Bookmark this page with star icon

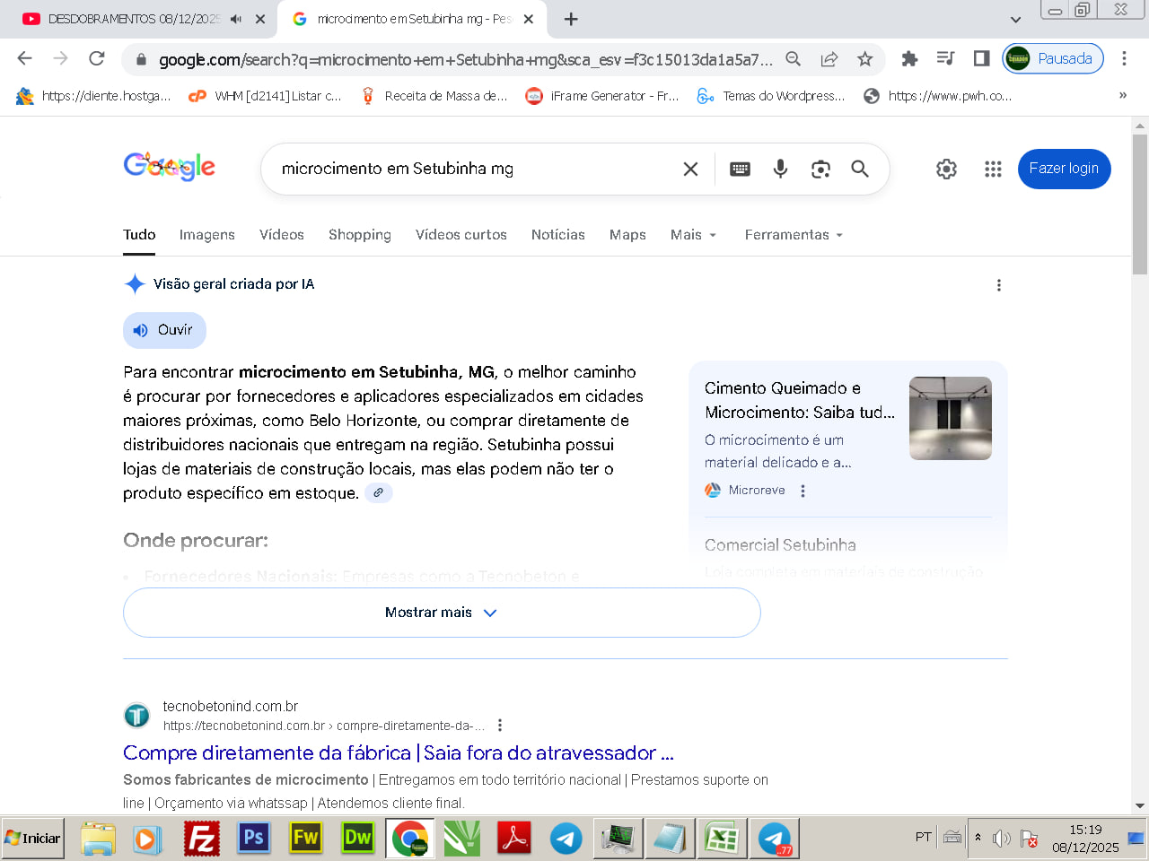(x=864, y=59)
